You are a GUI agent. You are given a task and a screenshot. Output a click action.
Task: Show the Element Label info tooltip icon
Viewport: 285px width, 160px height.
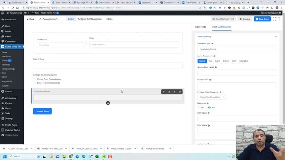(212, 44)
